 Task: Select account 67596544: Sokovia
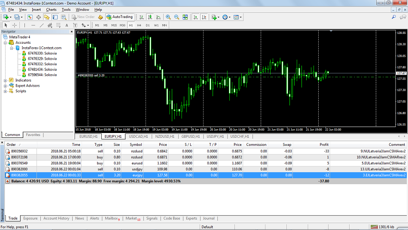(42, 75)
